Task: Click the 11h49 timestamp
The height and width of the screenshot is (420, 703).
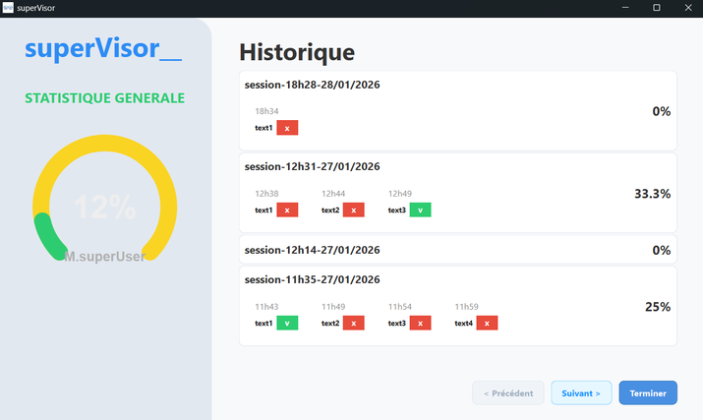Action: point(333,307)
